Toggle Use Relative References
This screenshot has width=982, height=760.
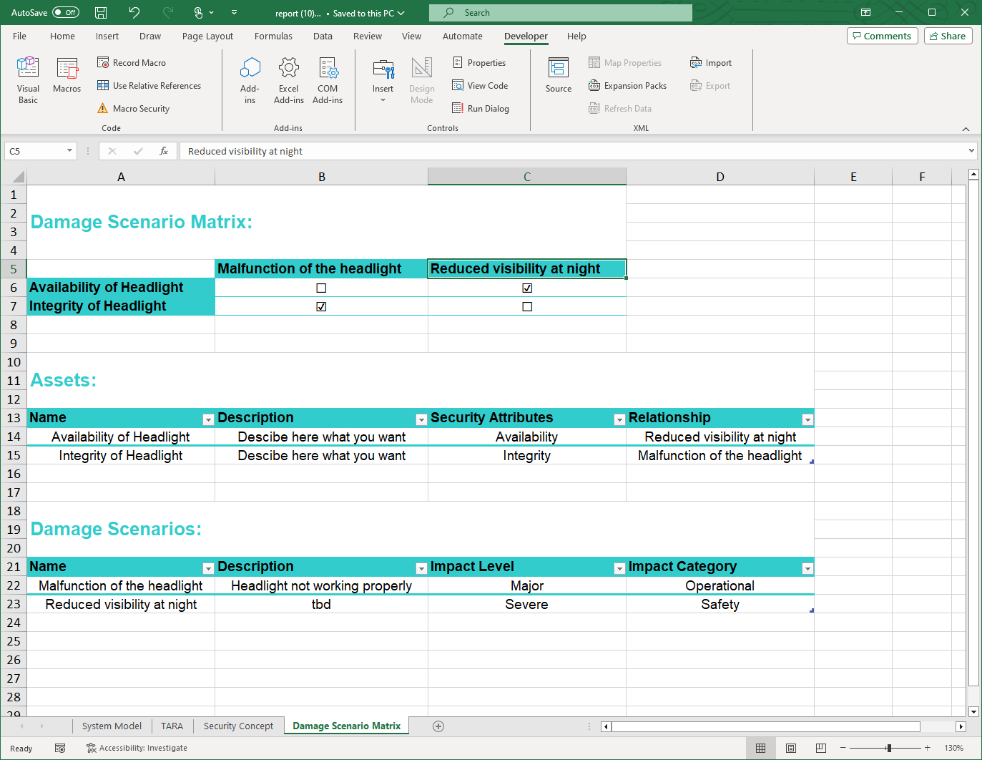click(x=149, y=86)
